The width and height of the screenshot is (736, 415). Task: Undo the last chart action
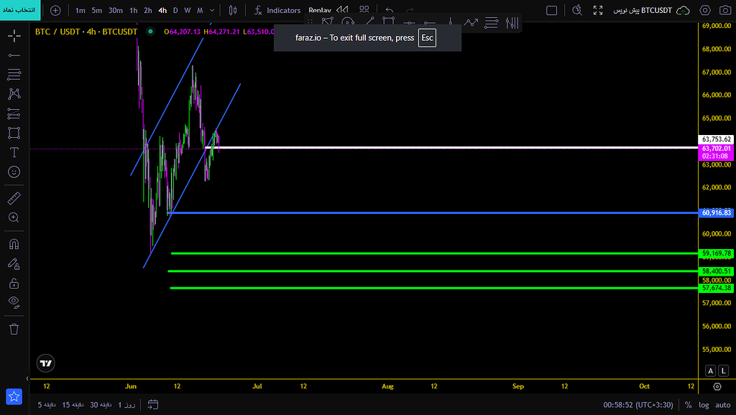[389, 10]
